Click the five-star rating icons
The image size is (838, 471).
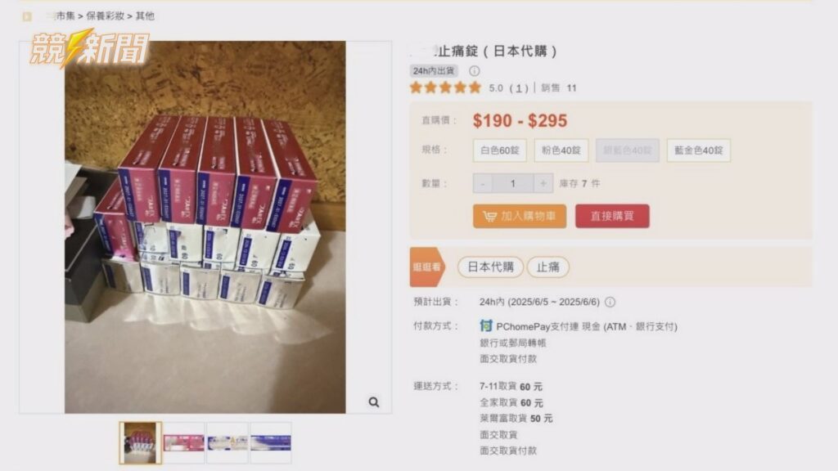coord(445,87)
